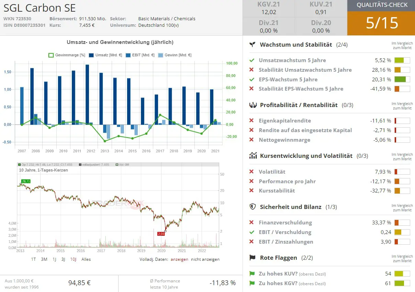Click the Div.20 tile
This screenshot has height=292, width=415.
(x=321, y=26)
